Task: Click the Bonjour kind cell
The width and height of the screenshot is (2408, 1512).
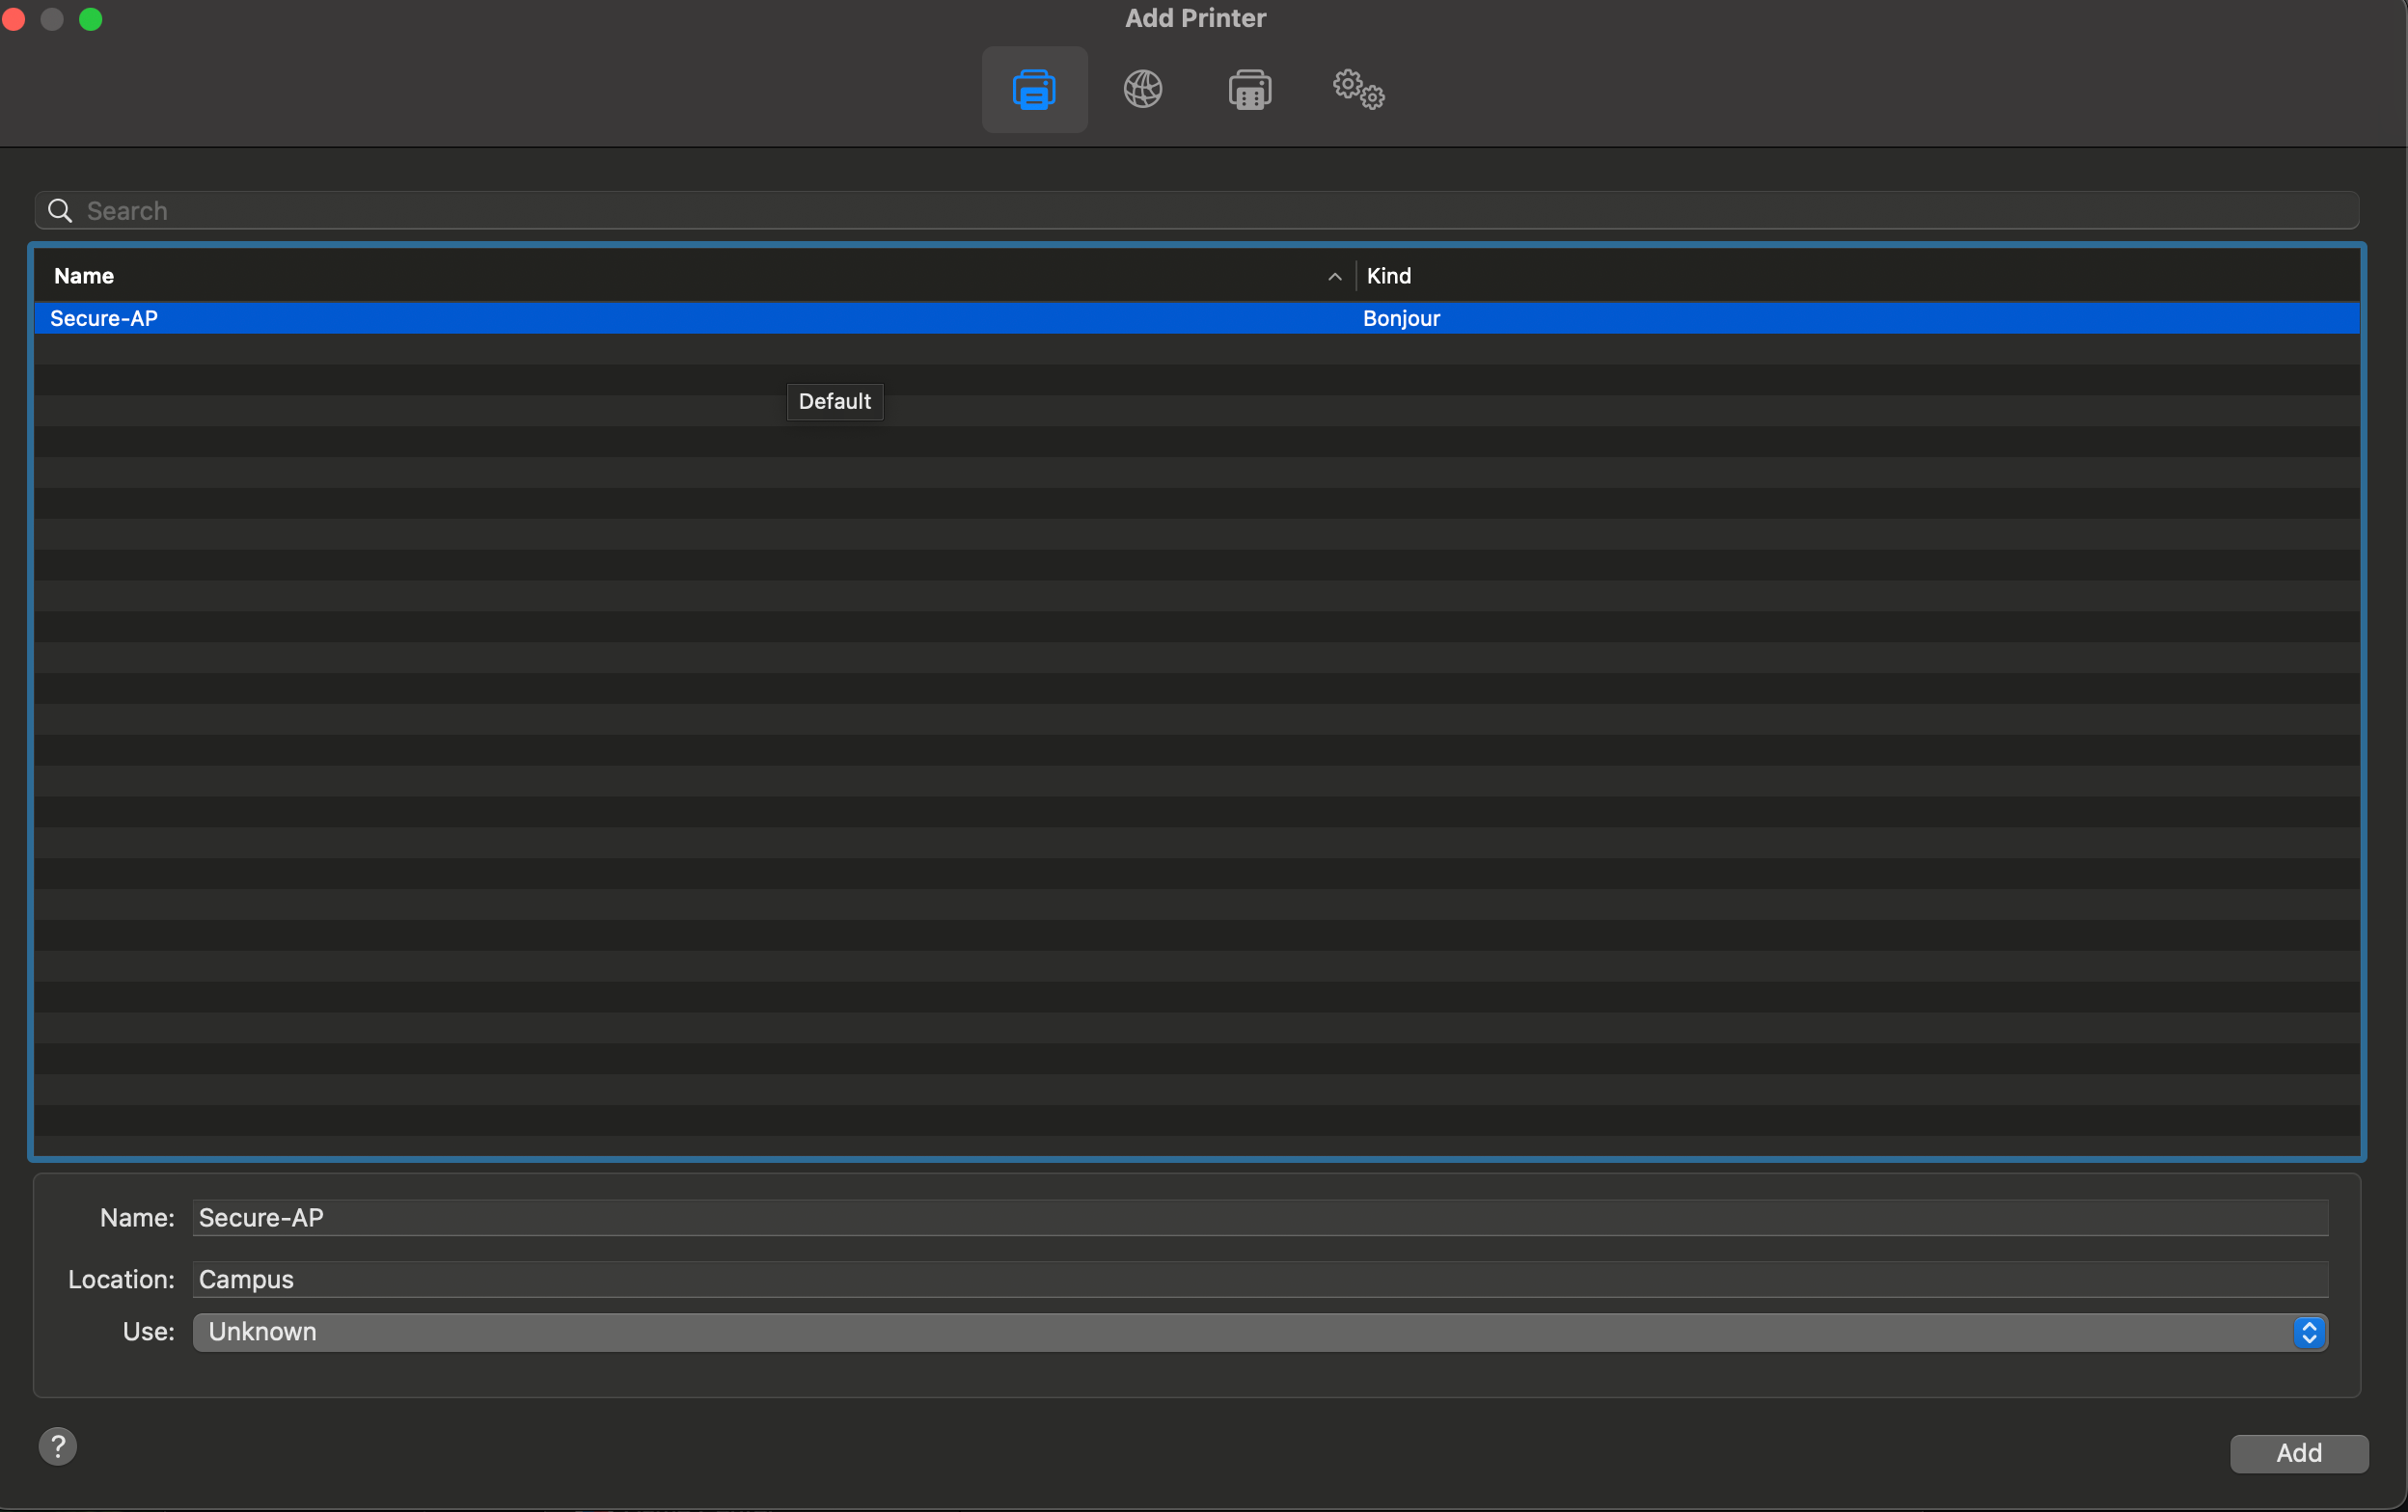Action: (1401, 319)
